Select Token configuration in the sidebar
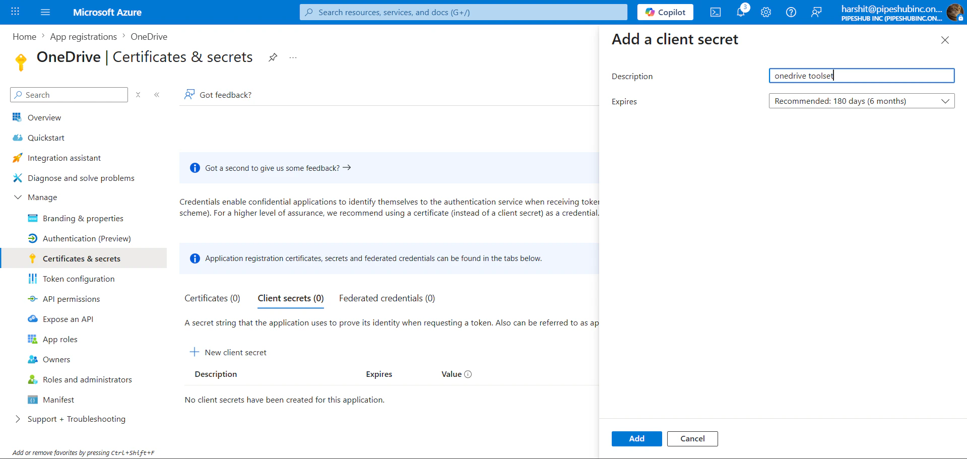967x459 pixels. click(x=78, y=278)
